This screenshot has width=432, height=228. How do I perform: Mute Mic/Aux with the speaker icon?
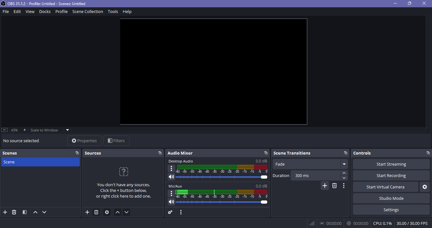171,202
